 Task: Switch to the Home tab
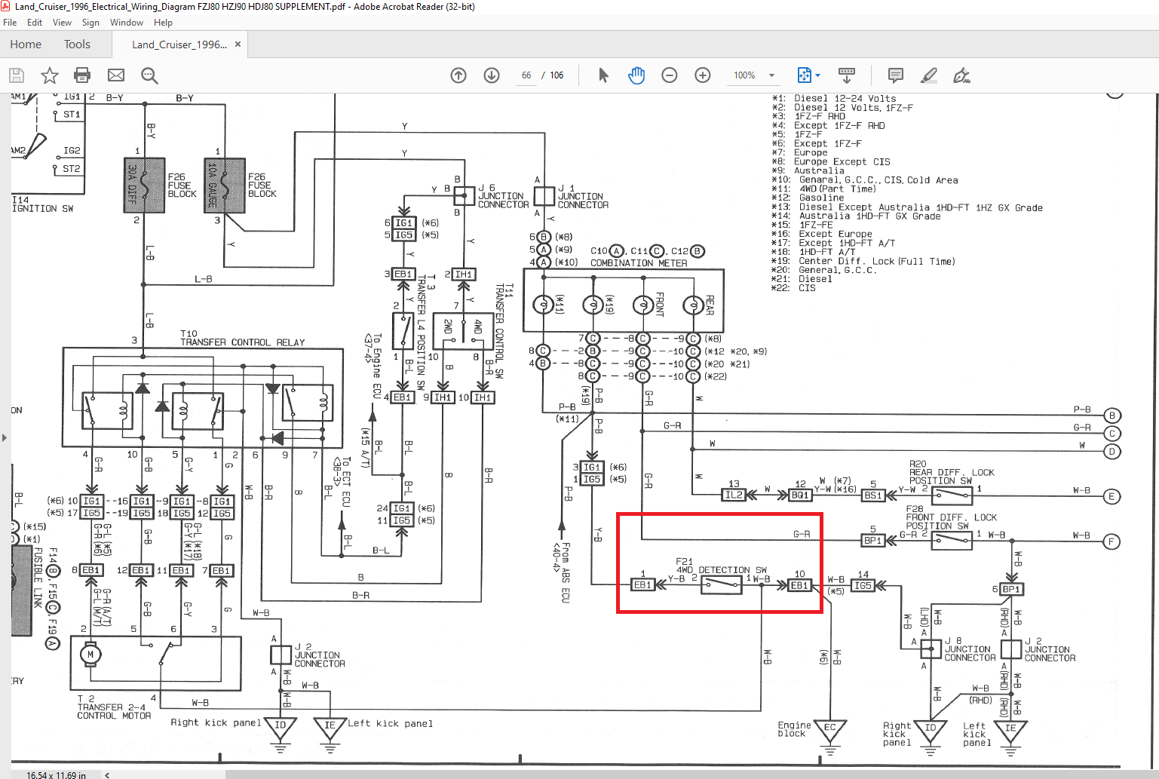pos(26,44)
